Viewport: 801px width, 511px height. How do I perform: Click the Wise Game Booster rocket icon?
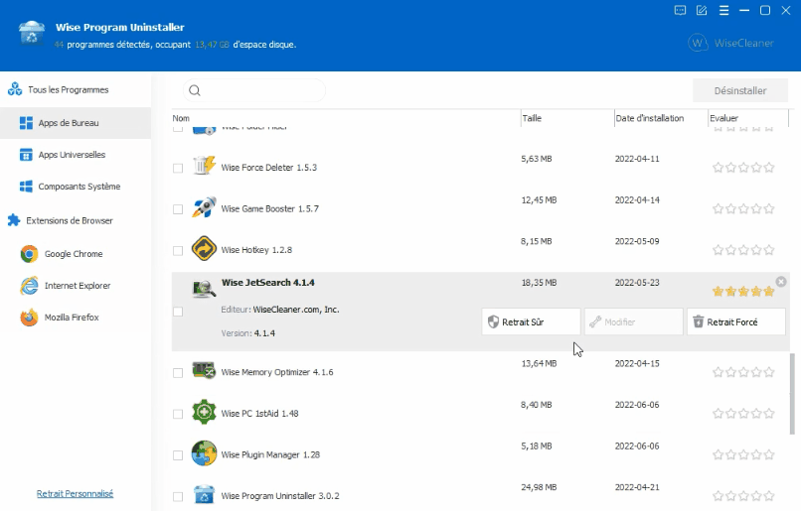click(204, 207)
